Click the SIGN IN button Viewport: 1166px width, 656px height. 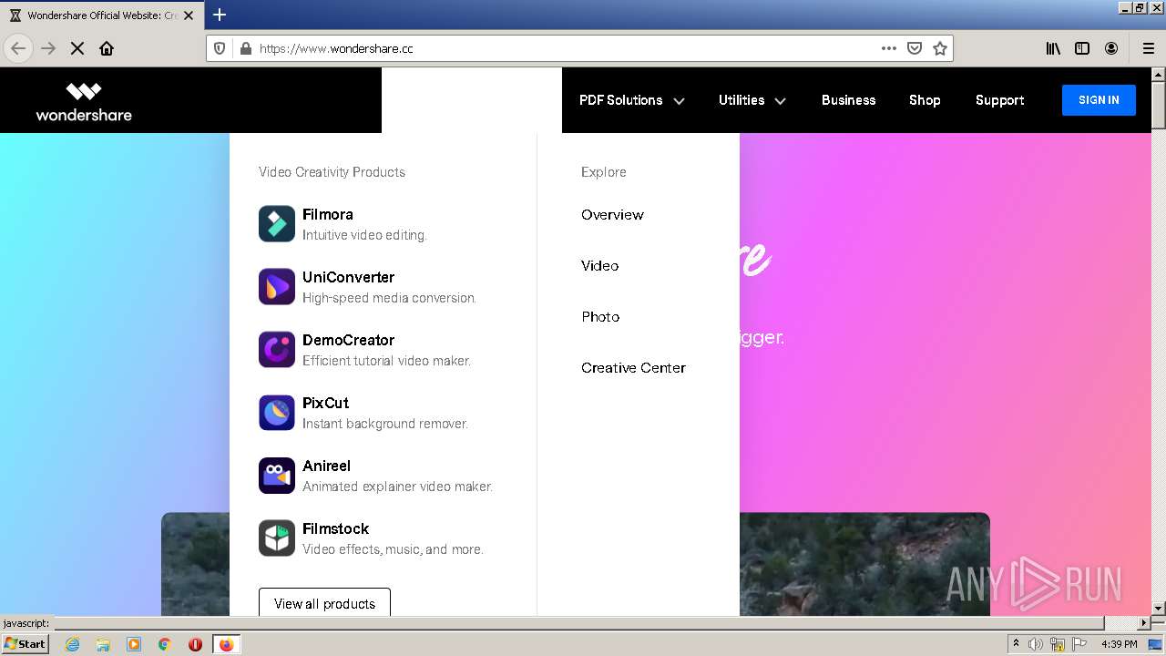pyautogui.click(x=1099, y=100)
